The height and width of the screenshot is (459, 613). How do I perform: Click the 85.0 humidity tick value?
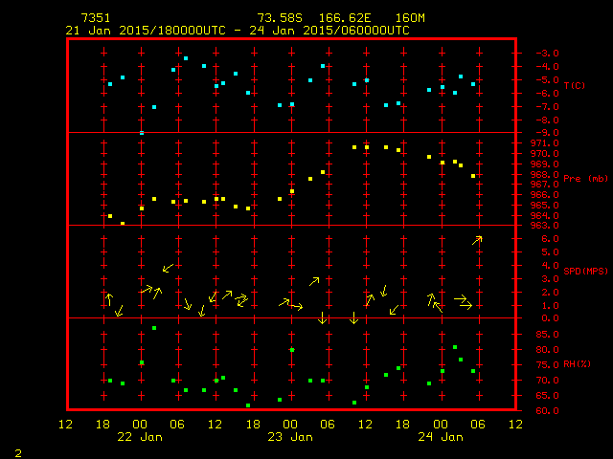pyautogui.click(x=547, y=335)
